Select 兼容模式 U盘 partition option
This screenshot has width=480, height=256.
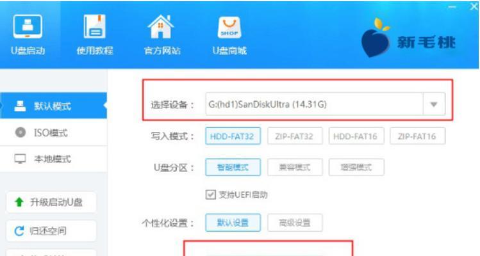pyautogui.click(x=295, y=167)
